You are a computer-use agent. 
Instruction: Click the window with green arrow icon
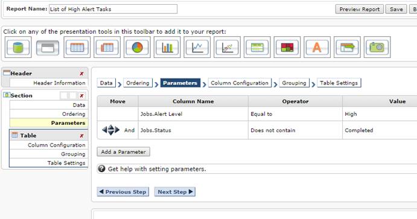click(x=348, y=47)
